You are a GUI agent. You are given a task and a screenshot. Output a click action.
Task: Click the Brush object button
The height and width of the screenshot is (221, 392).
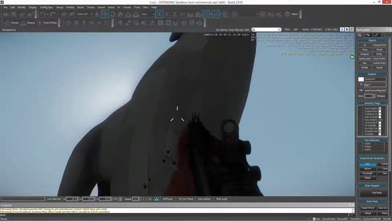379,50
